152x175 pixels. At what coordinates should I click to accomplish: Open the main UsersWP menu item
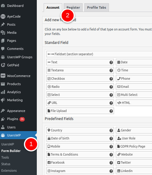click(18, 135)
